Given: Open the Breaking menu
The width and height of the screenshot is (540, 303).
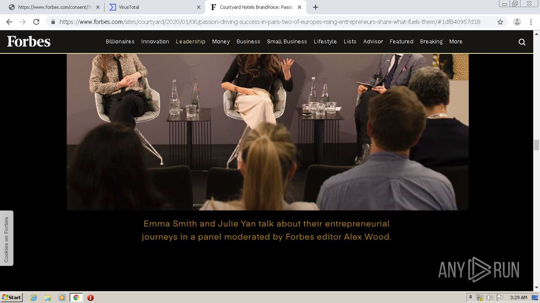Looking at the screenshot, I should (431, 42).
